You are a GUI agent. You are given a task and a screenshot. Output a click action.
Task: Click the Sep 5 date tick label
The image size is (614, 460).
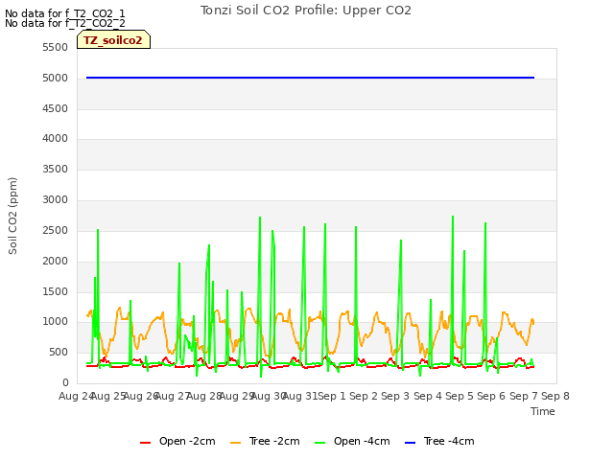[x=460, y=396]
